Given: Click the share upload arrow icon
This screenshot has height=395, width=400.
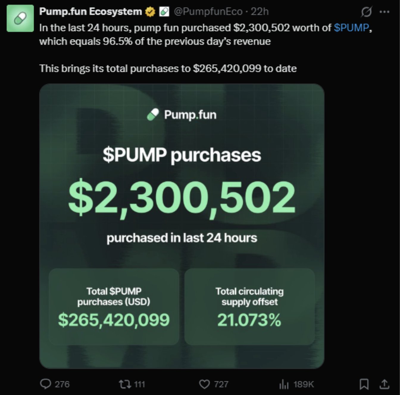Looking at the screenshot, I should tap(385, 384).
